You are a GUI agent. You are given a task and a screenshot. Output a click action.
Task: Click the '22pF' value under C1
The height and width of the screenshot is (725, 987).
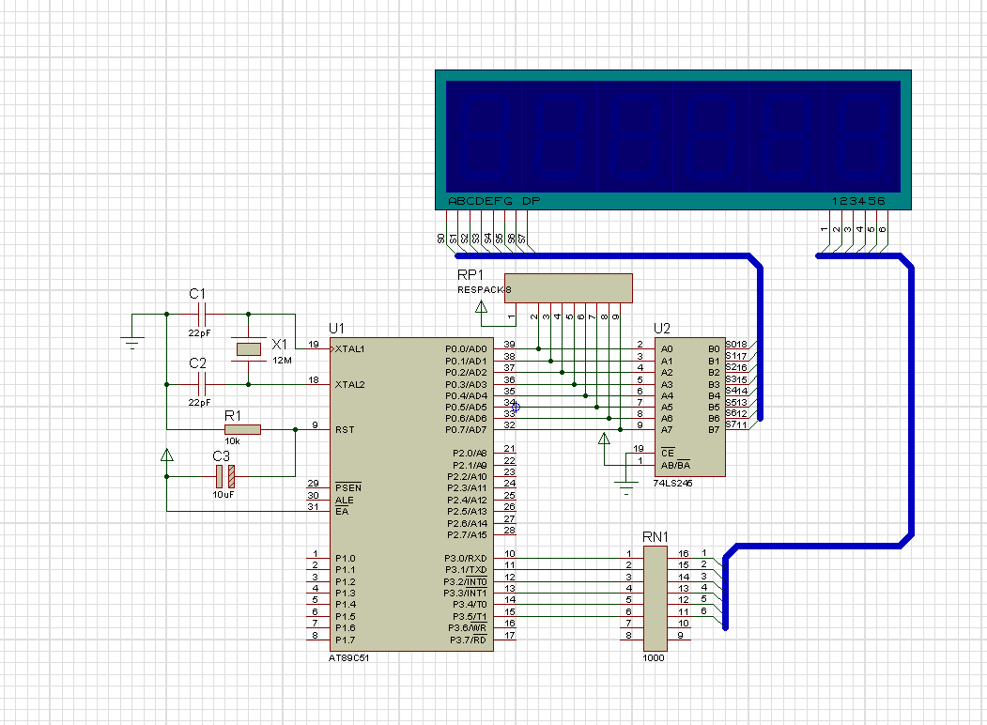[x=199, y=333]
